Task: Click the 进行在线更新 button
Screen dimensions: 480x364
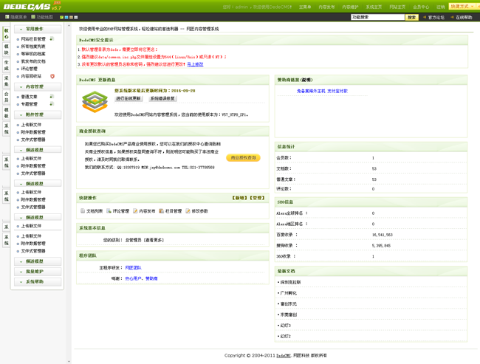Action: pos(128,99)
